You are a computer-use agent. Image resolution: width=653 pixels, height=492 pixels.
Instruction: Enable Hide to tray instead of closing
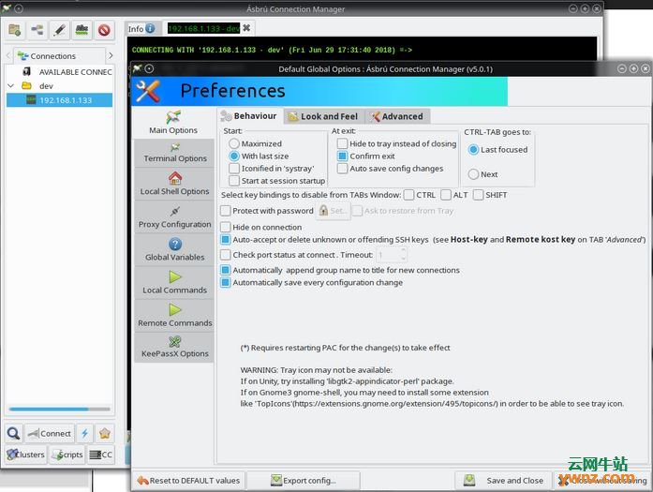[x=342, y=143]
